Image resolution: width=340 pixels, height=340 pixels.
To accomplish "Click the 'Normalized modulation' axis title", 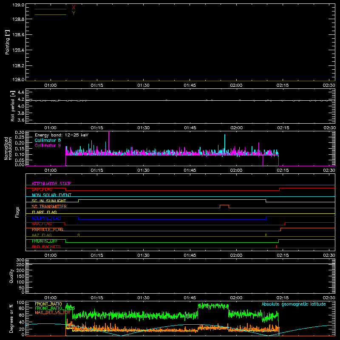I will pyautogui.click(x=8, y=148).
